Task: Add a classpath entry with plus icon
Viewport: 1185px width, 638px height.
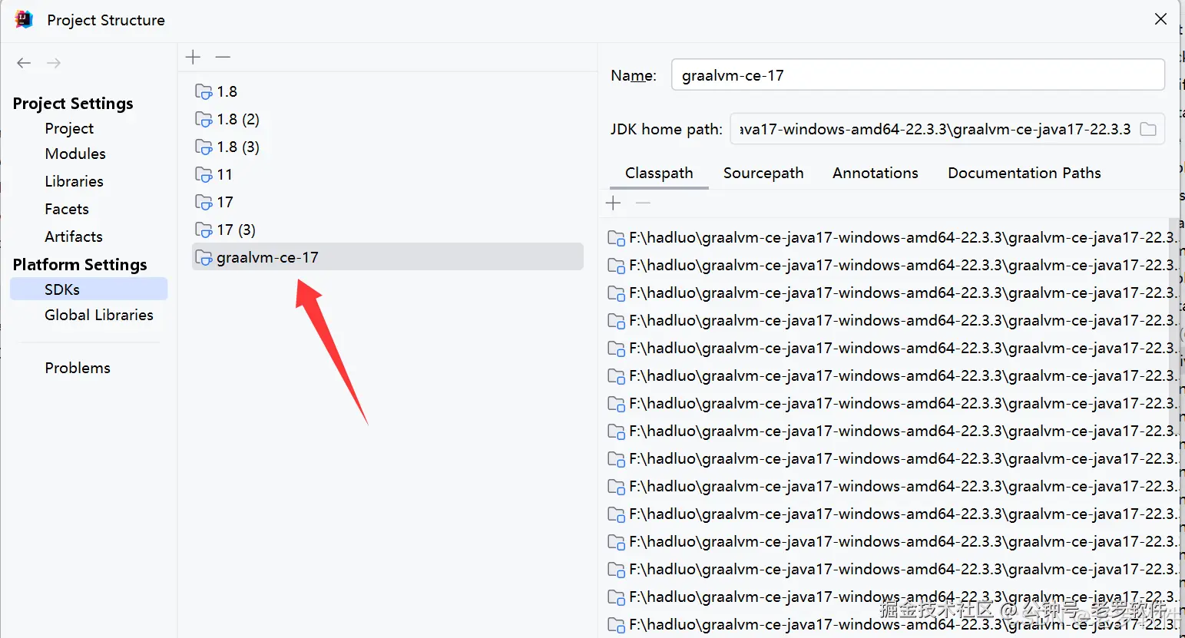Action: coord(613,203)
